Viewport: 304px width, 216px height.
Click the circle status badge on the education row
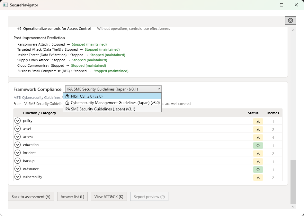coord(258,145)
